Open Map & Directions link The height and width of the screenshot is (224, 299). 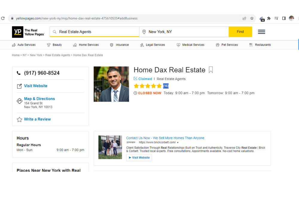(x=39, y=99)
